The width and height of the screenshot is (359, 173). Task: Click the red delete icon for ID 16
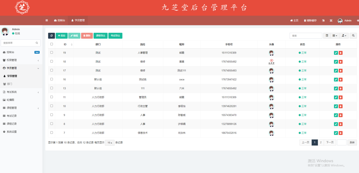pos(341,80)
